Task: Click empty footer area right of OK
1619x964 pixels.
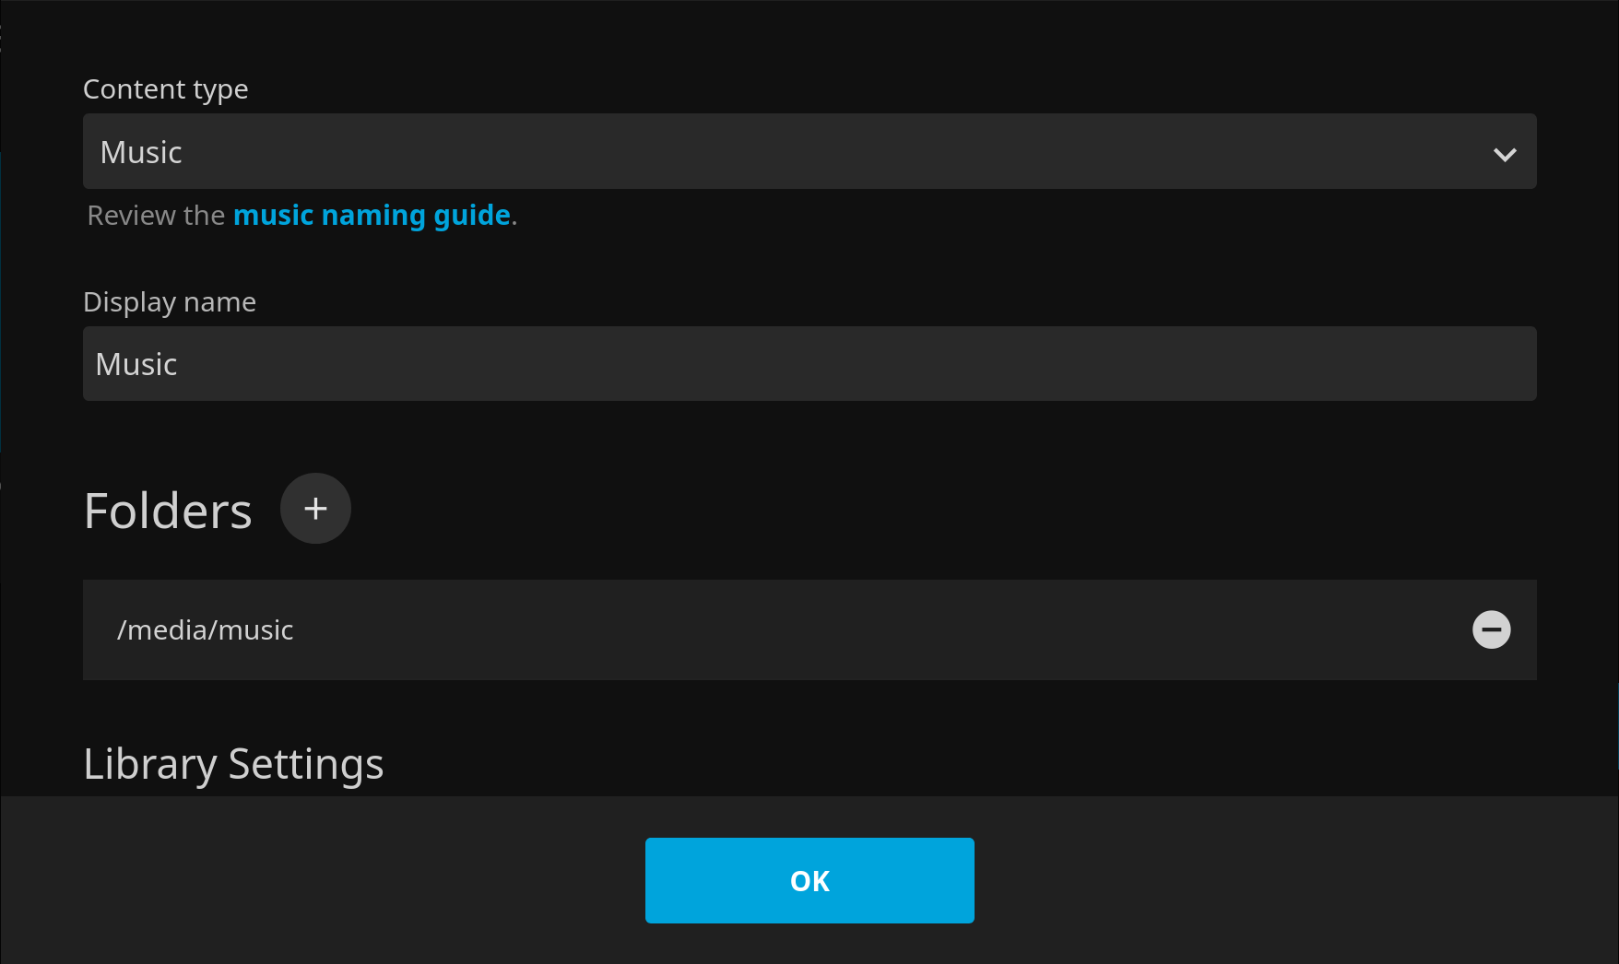Action: [1291, 880]
